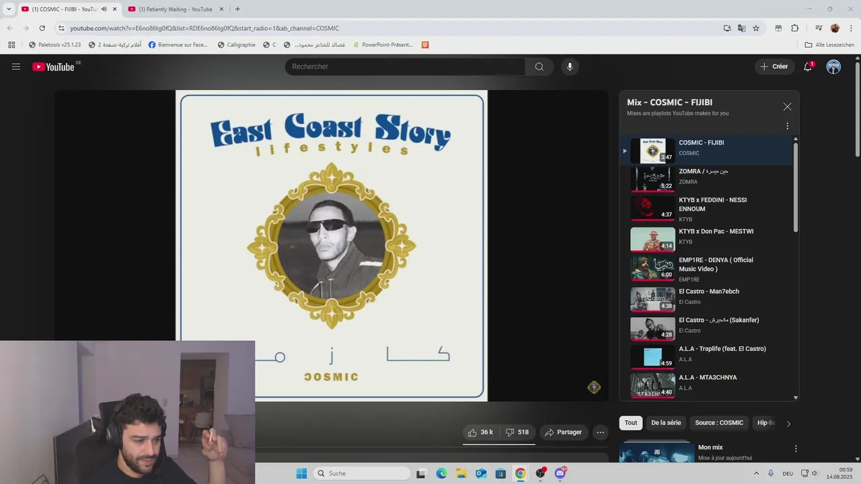Open the YouTube guide hamburger menu

pyautogui.click(x=16, y=67)
